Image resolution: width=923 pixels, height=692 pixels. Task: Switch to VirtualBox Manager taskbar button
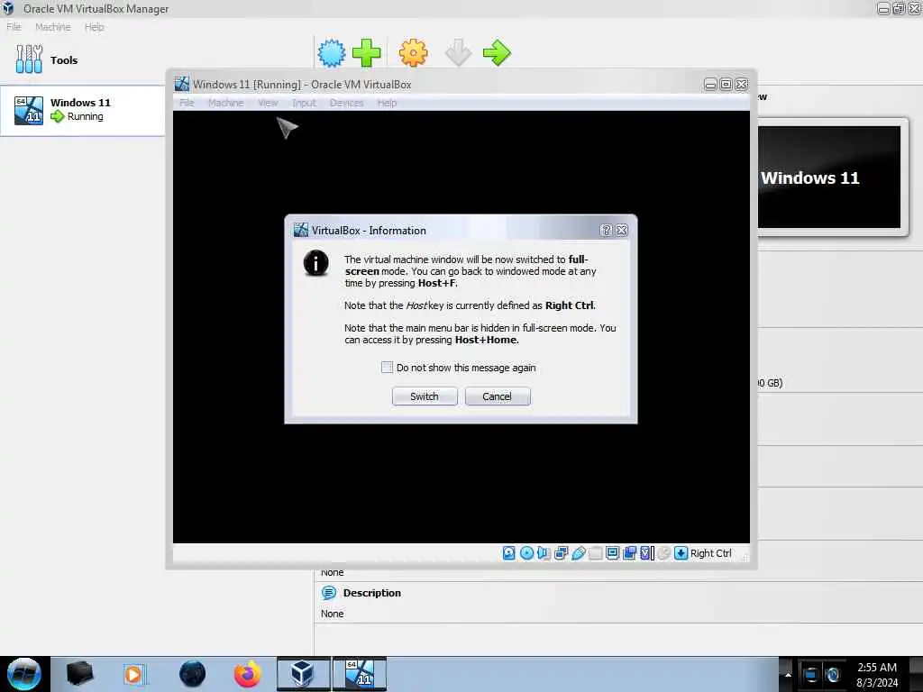click(x=303, y=674)
